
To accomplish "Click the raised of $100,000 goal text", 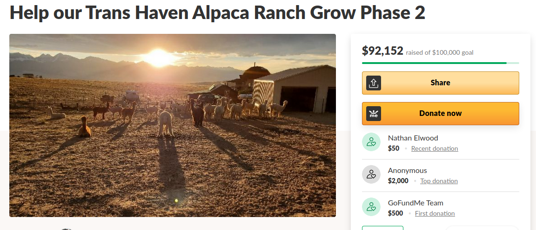I will (440, 52).
